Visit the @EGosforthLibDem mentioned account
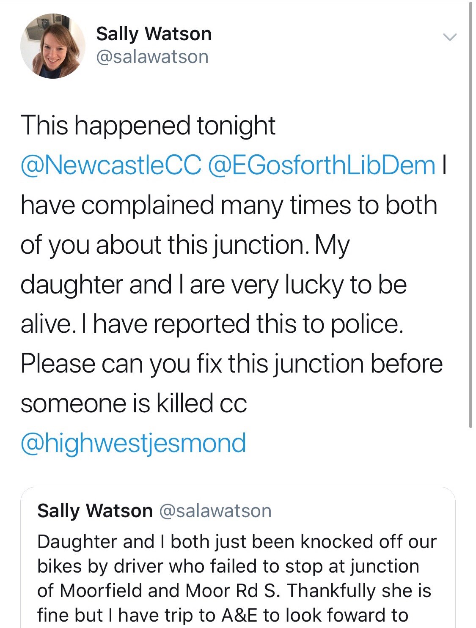 [x=322, y=165]
